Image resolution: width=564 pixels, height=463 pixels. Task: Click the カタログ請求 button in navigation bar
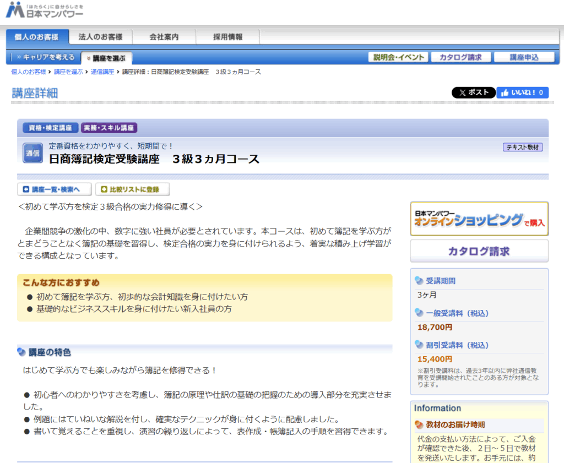click(x=461, y=57)
